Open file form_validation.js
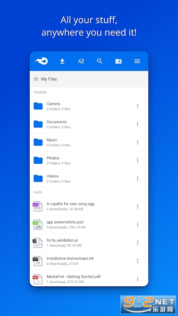178x316 pixels. click(62, 240)
